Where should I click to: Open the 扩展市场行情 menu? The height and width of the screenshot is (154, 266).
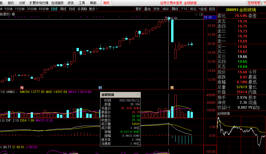point(39,3)
